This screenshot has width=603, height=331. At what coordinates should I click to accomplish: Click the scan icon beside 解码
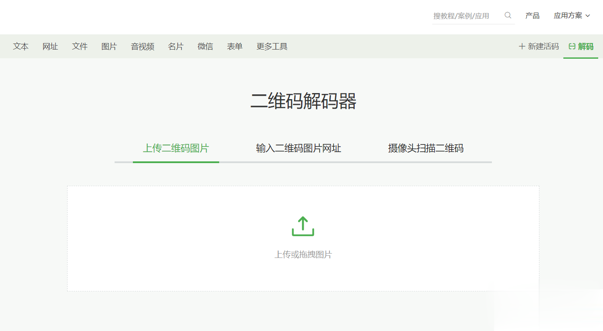[x=572, y=46]
